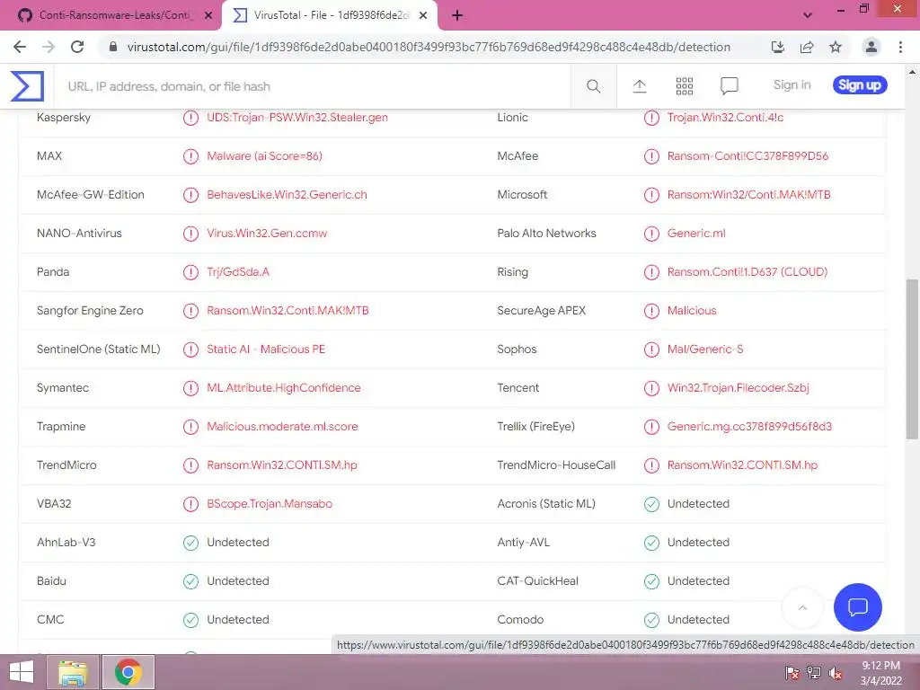This screenshot has width=920, height=690.
Task: Click the 'TrendMicro-HouseCall' vendor name
Action: [x=556, y=465]
